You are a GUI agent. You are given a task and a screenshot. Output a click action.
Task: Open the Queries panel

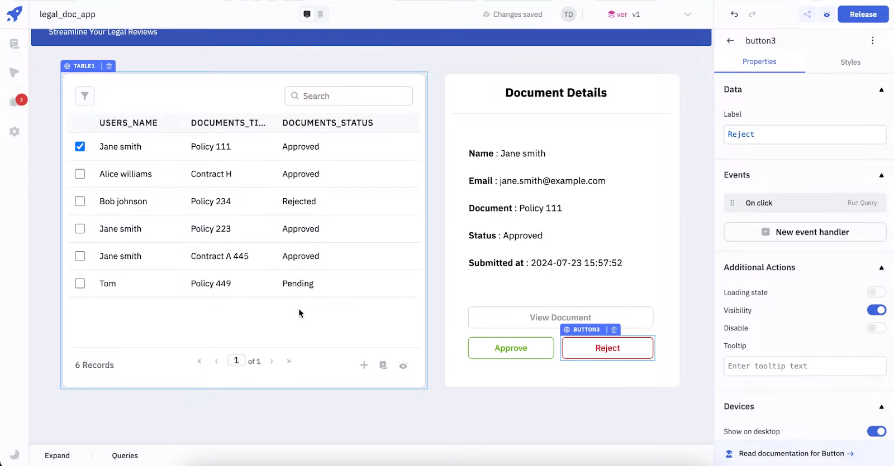click(125, 455)
